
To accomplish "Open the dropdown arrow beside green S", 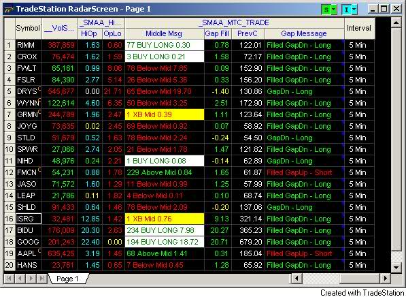I will [x=334, y=10].
